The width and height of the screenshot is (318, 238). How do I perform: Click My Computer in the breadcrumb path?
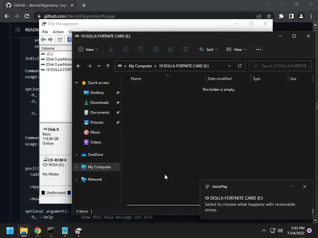[x=140, y=66]
